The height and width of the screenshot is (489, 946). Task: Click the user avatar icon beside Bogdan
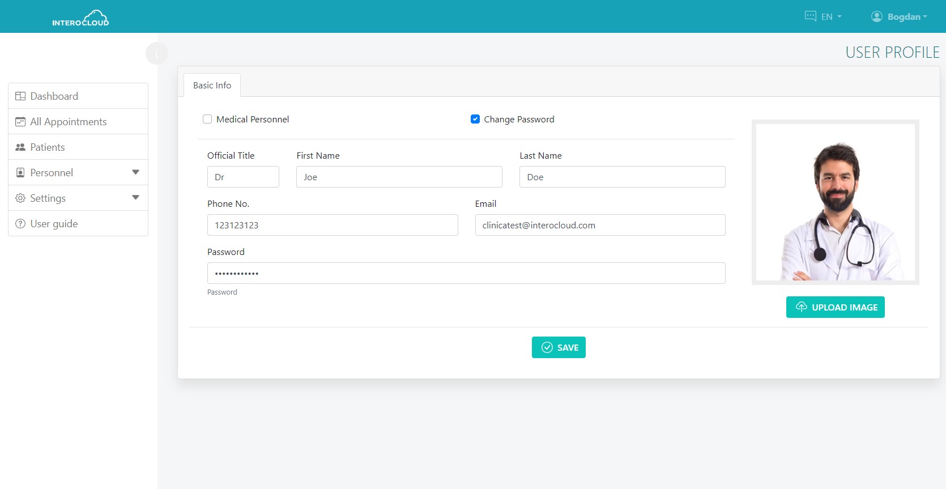click(876, 16)
